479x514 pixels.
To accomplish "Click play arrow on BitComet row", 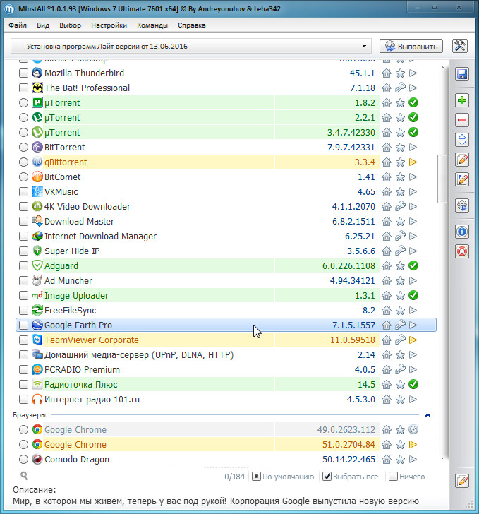I will pyautogui.click(x=413, y=177).
